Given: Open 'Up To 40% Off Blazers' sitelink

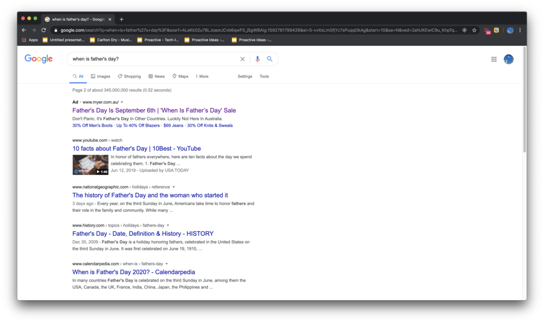Looking at the screenshot, I should click(138, 126).
